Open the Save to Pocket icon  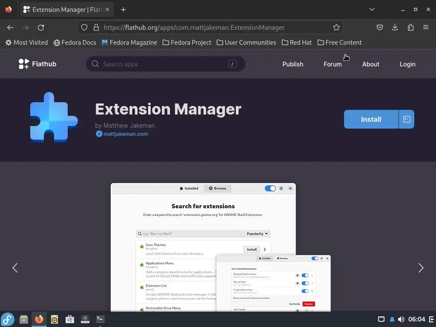[379, 27]
